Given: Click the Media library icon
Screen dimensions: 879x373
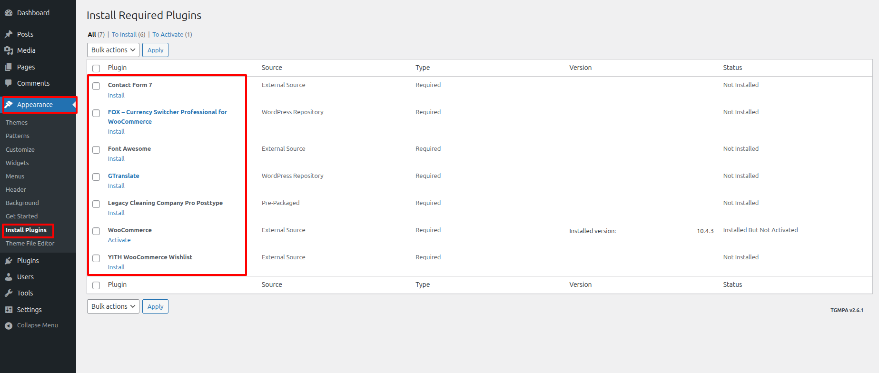Looking at the screenshot, I should (9, 50).
